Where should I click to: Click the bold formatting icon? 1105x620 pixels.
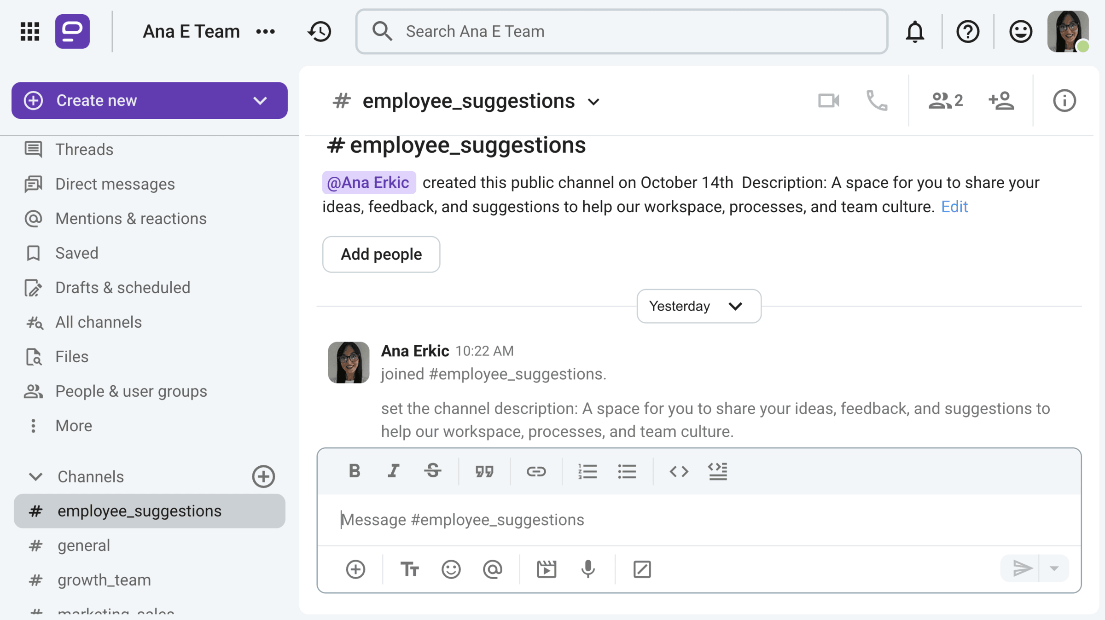coord(354,471)
